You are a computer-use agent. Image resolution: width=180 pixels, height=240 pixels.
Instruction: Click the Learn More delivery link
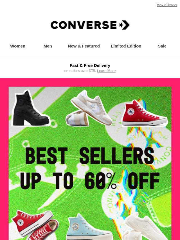pos(106,71)
